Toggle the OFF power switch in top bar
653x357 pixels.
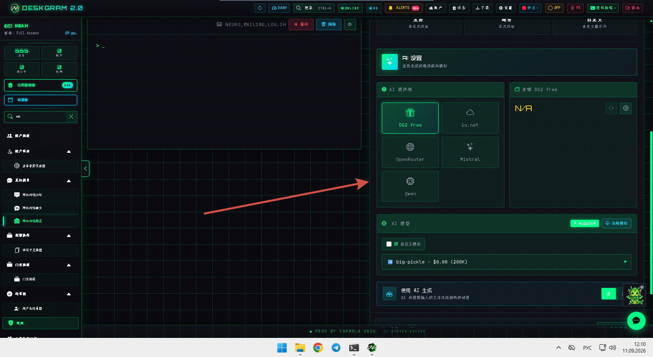pos(554,8)
